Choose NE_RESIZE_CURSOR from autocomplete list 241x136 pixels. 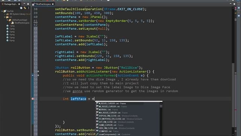click(127, 107)
